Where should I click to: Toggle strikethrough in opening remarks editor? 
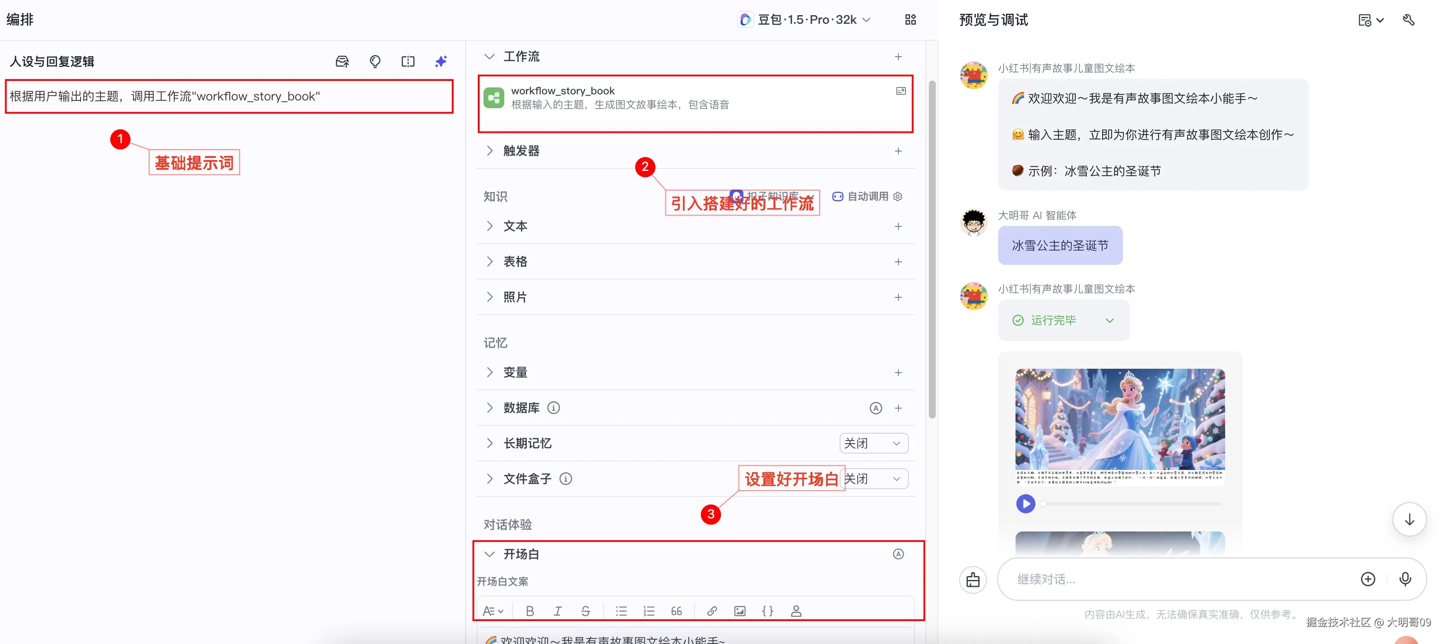click(x=585, y=611)
